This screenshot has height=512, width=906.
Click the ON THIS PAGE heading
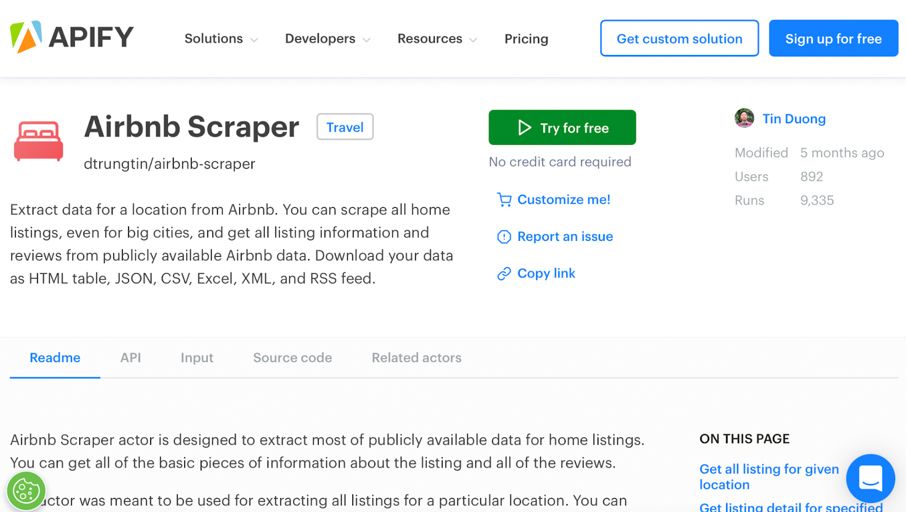click(x=745, y=438)
